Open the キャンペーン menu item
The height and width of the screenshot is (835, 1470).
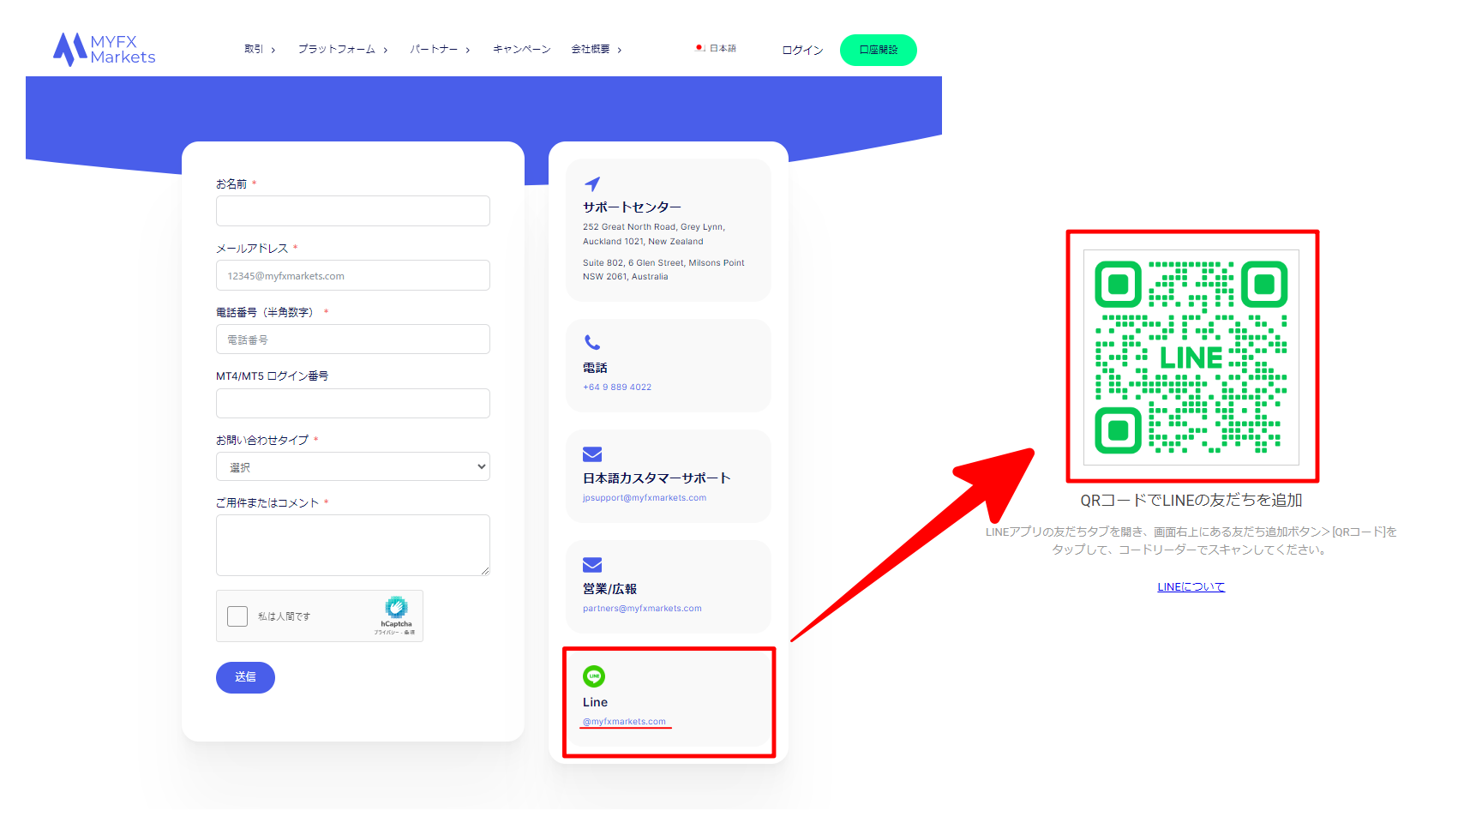click(x=522, y=49)
